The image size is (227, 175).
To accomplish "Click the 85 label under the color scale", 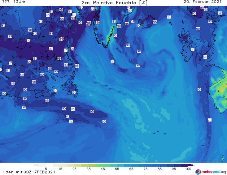I will point(160,169).
